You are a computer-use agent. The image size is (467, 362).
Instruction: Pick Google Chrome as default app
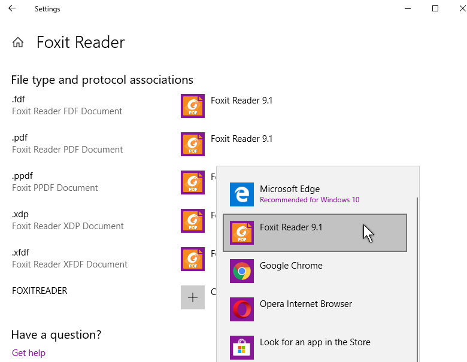pos(315,271)
